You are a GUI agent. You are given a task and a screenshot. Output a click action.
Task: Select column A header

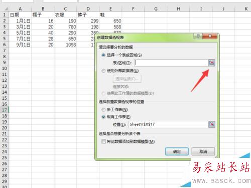pos(20,9)
